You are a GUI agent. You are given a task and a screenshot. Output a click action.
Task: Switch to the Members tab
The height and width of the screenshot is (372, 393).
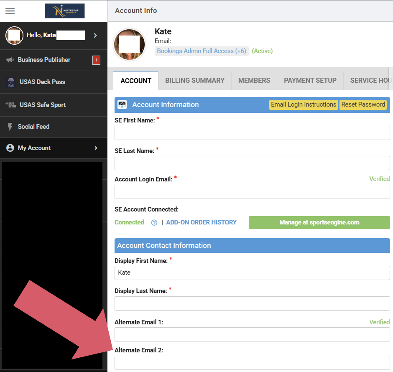254,81
